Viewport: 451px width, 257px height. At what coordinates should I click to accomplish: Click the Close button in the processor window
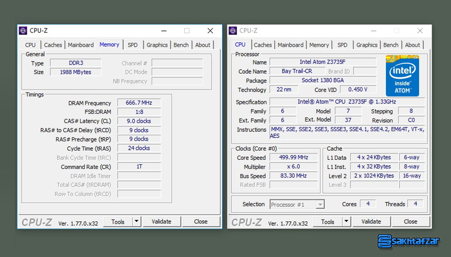coord(410,222)
